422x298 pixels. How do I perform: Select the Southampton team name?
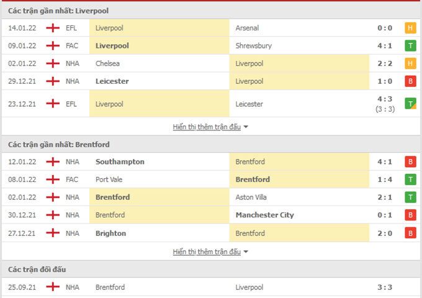[x=120, y=162]
